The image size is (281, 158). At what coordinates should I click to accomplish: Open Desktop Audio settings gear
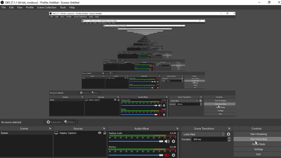tap(174, 141)
